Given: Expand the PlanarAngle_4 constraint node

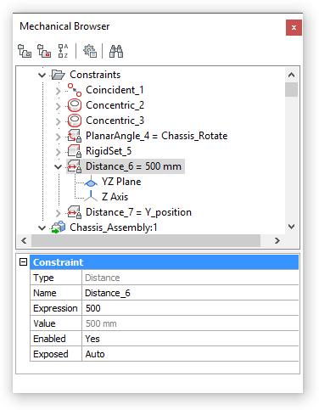Looking at the screenshot, I should (58, 137).
